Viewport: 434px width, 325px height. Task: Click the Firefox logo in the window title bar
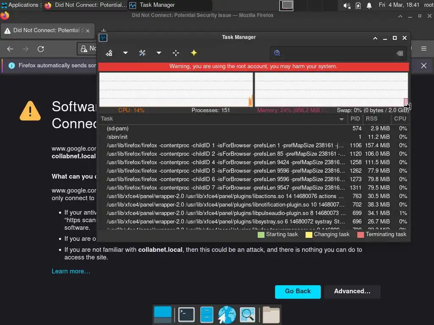5,16
